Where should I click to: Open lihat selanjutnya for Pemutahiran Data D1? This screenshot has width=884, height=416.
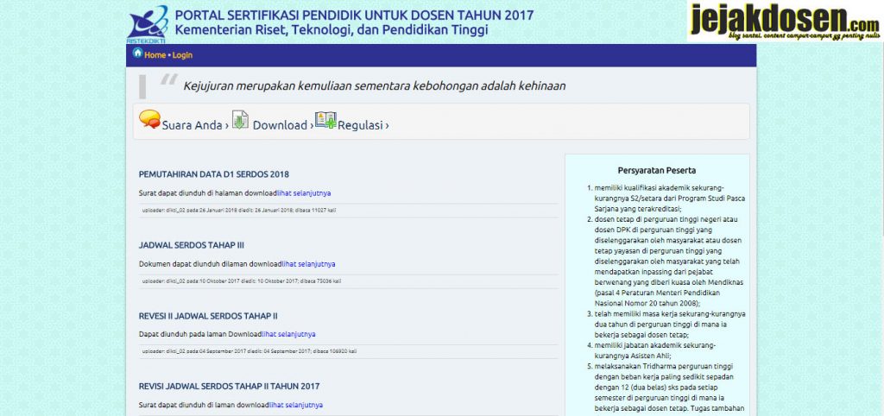coord(304,193)
